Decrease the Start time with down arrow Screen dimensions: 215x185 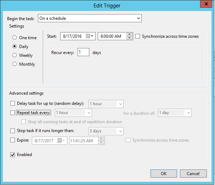click(x=129, y=38)
